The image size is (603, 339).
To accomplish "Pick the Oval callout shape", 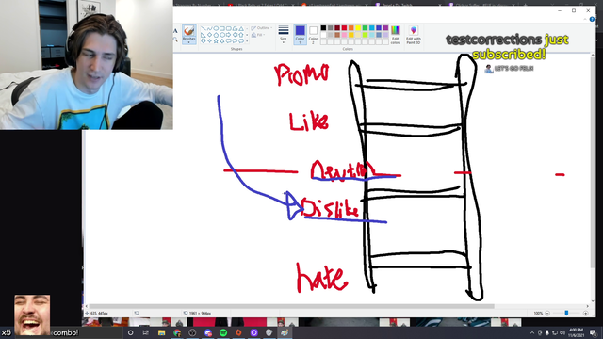I will [235, 40].
